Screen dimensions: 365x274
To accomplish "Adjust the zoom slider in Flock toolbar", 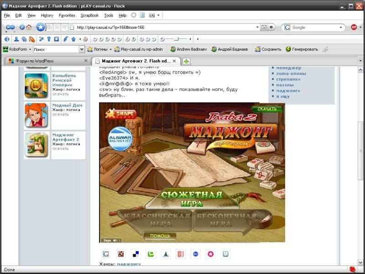I will [x=176, y=39].
